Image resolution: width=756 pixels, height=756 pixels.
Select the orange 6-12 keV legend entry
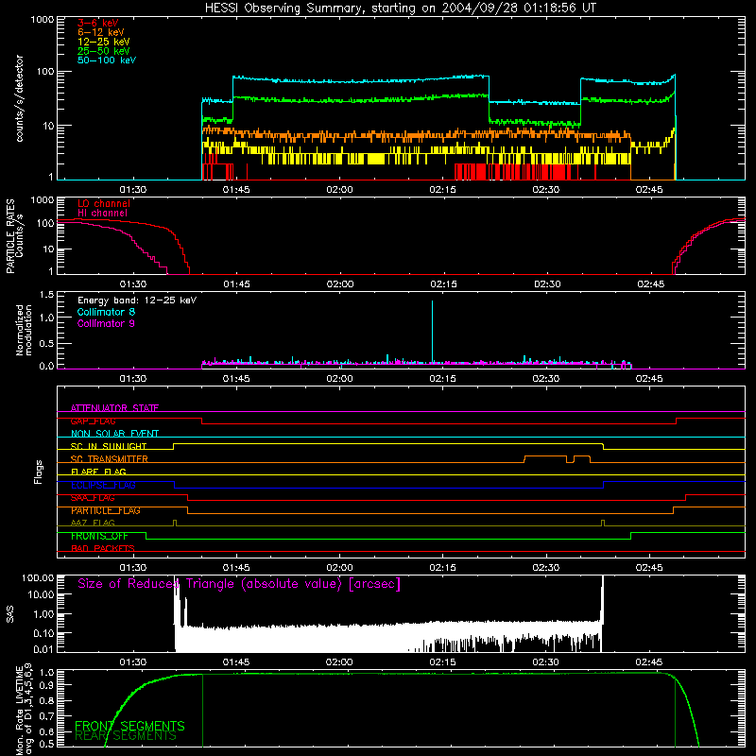click(101, 32)
